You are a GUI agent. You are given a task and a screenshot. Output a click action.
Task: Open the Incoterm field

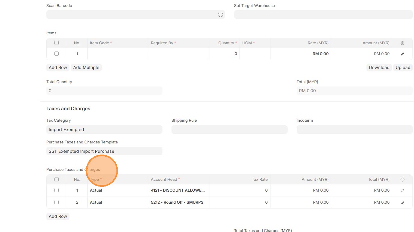pos(354,130)
